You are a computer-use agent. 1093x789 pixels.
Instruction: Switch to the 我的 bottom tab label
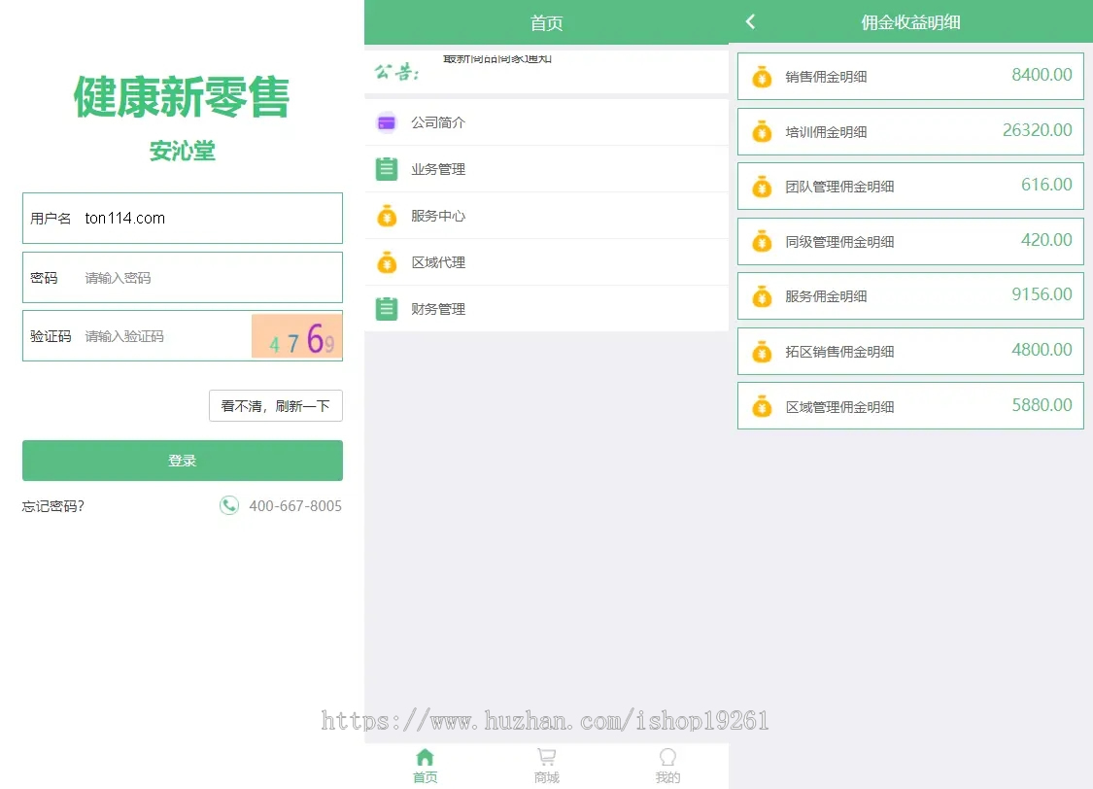point(667,777)
